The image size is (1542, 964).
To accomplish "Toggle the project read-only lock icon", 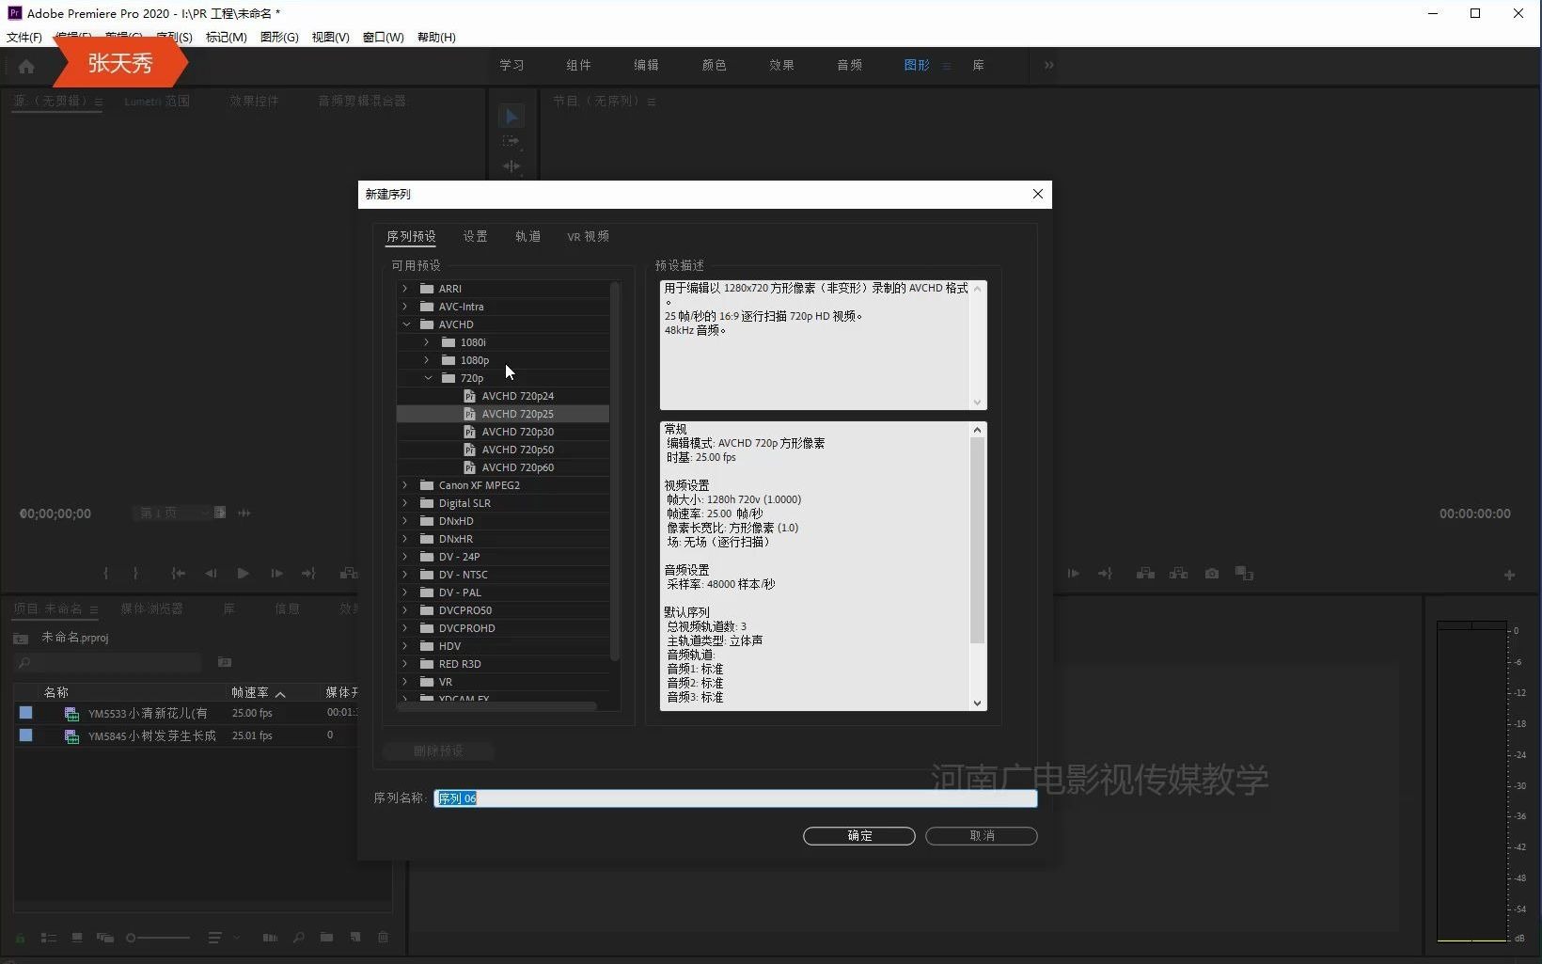I will pyautogui.click(x=21, y=938).
